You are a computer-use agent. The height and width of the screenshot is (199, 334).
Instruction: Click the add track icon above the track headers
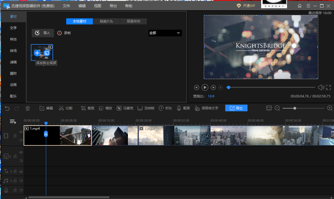click(x=13, y=122)
